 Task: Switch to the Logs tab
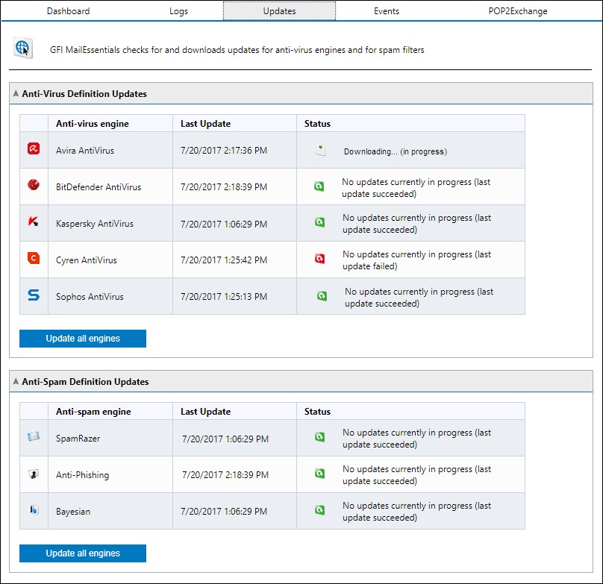[179, 11]
